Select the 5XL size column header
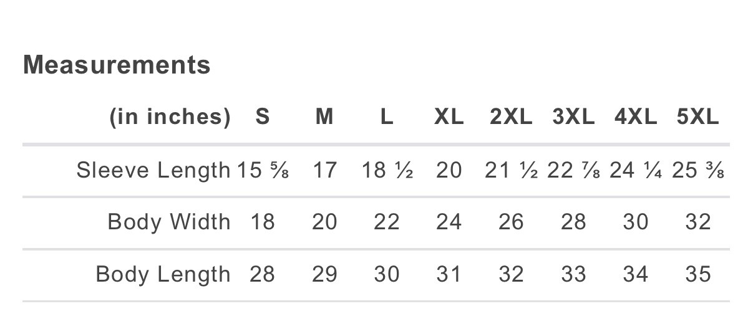This screenshot has height=329, width=743. pyautogui.click(x=698, y=117)
